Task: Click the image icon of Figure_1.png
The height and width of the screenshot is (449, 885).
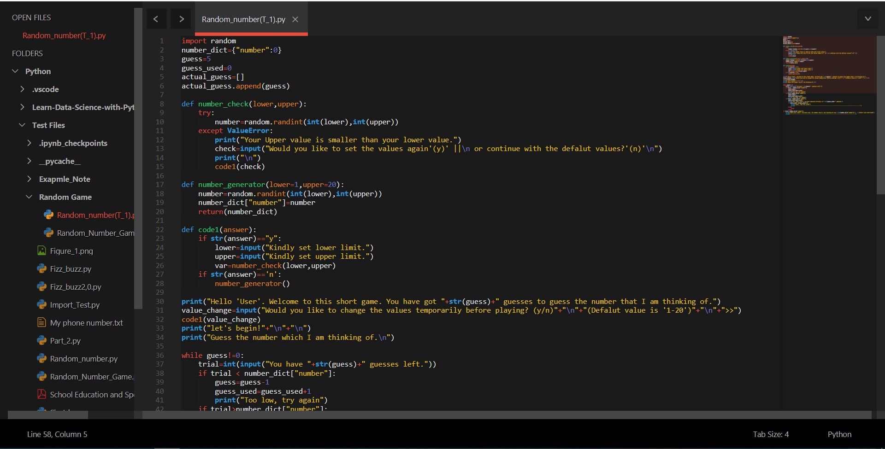Action: coord(41,251)
